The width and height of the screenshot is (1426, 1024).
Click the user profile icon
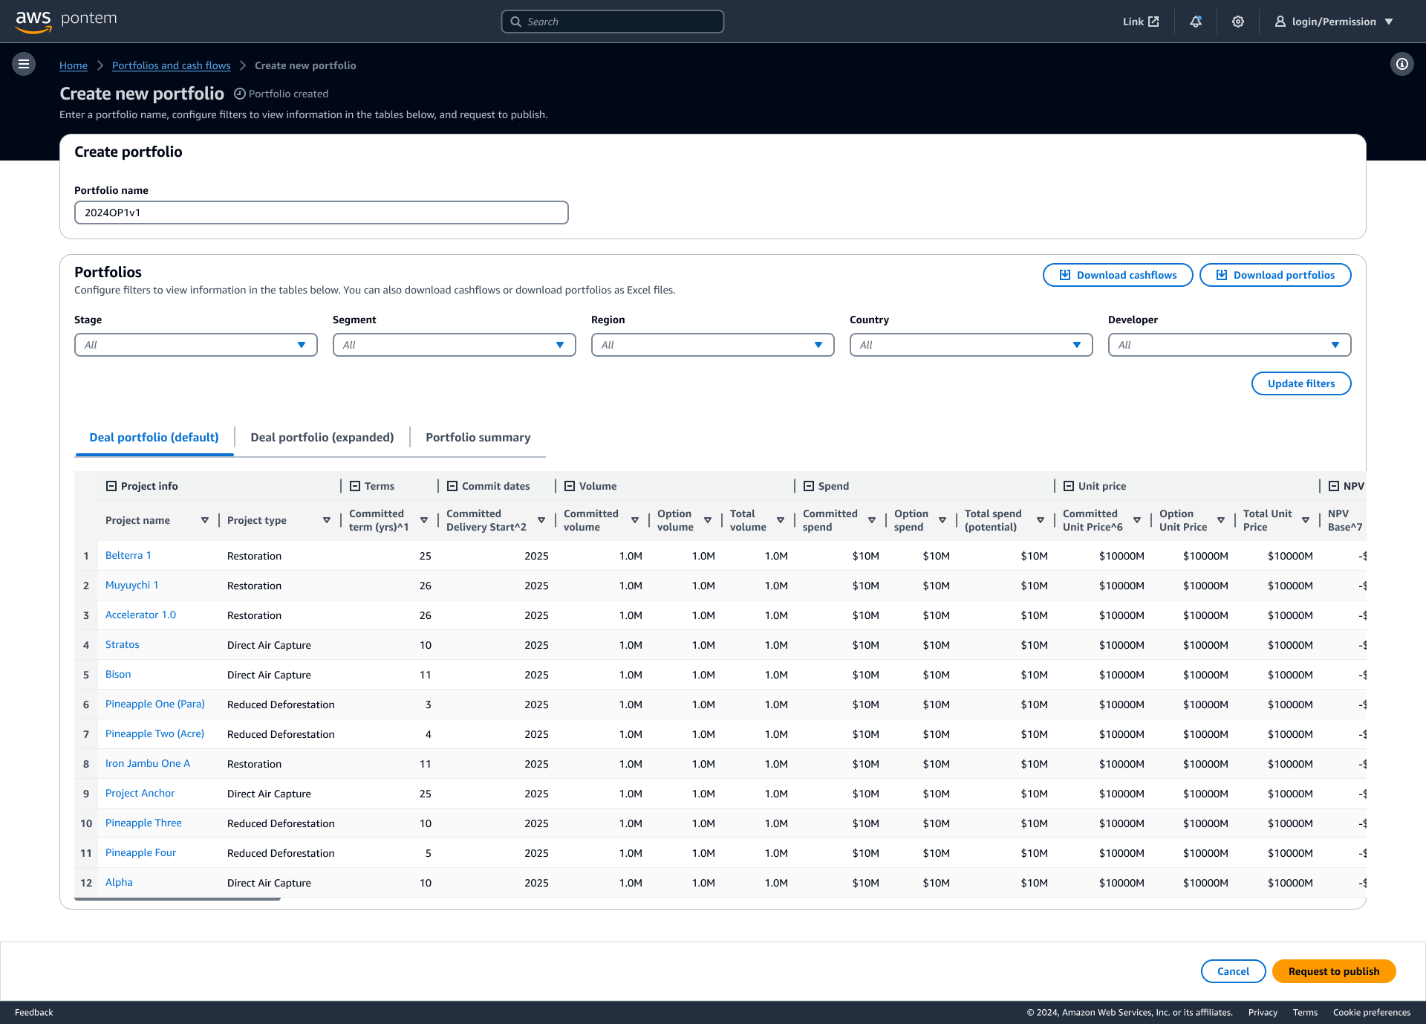tap(1280, 22)
